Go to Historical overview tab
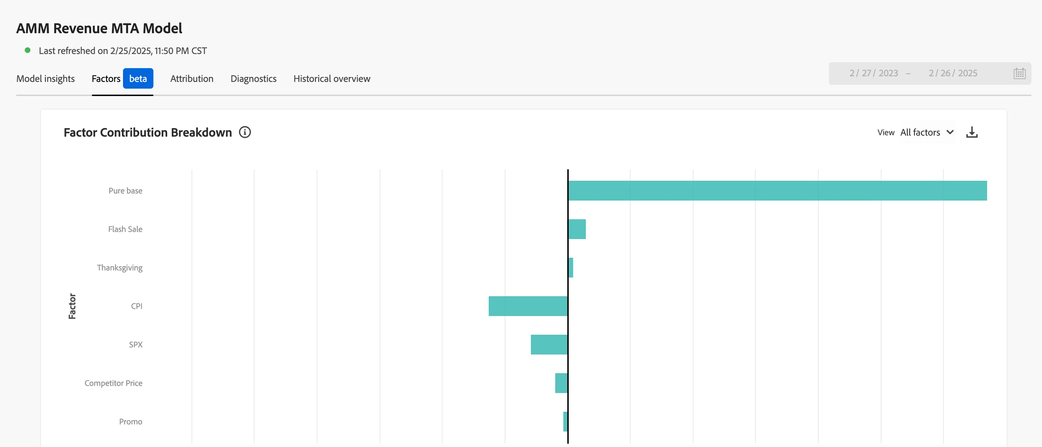1042x447 pixels. point(332,78)
